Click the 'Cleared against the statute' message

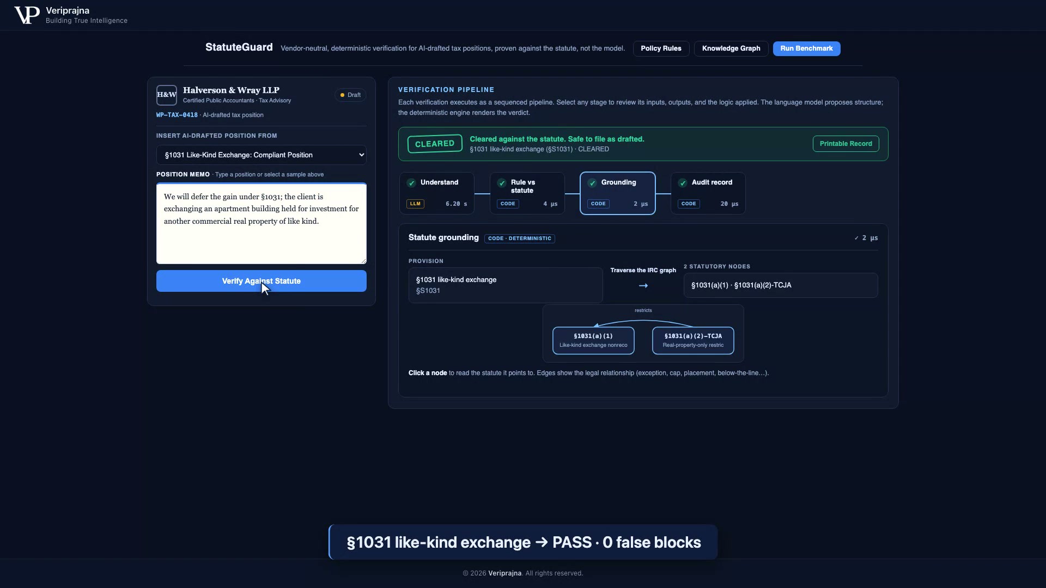[557, 139]
